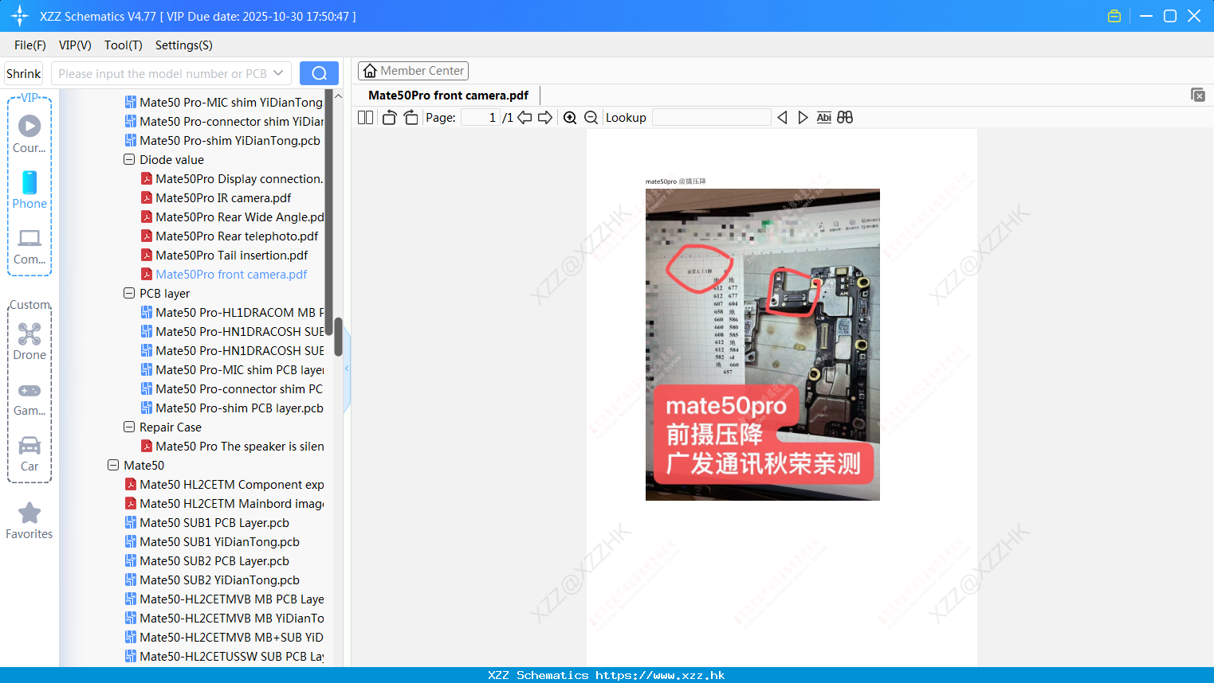Toggle two-page view icon
The width and height of the screenshot is (1214, 683).
click(x=366, y=117)
